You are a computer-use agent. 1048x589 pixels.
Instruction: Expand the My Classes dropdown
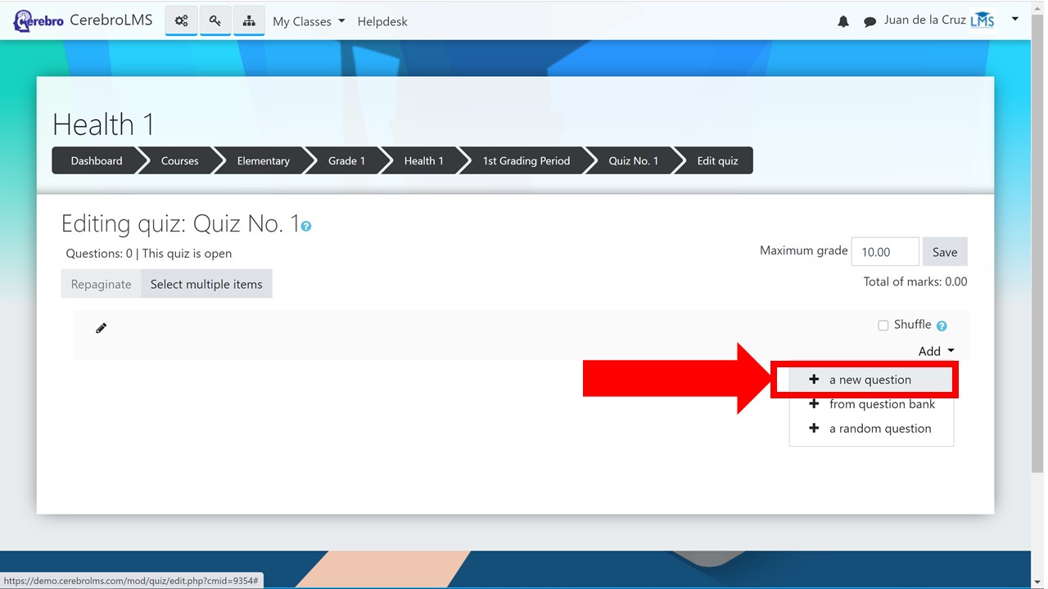[x=309, y=21]
